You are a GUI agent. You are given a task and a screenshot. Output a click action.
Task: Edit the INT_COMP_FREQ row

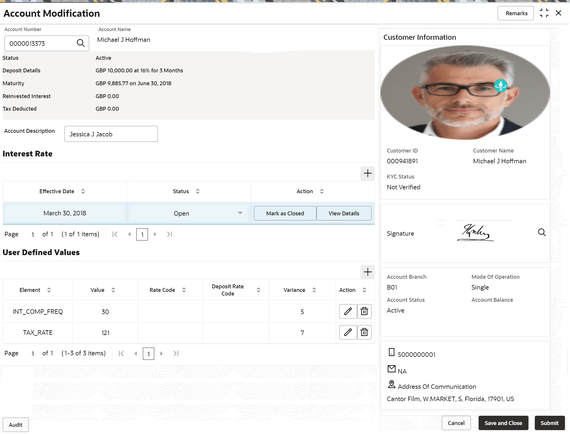coord(348,311)
